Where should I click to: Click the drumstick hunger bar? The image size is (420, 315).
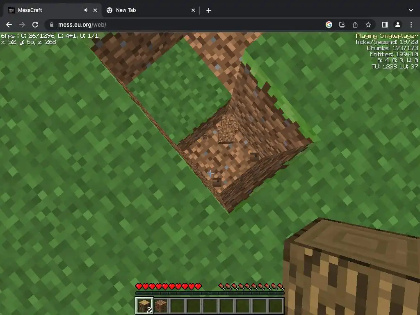[x=251, y=287]
